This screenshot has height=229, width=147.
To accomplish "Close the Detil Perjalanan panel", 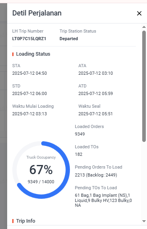I will [139, 13].
